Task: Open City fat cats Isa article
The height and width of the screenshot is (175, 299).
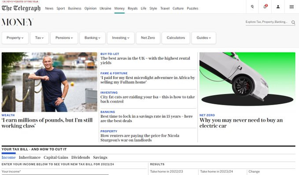Action: point(148,99)
